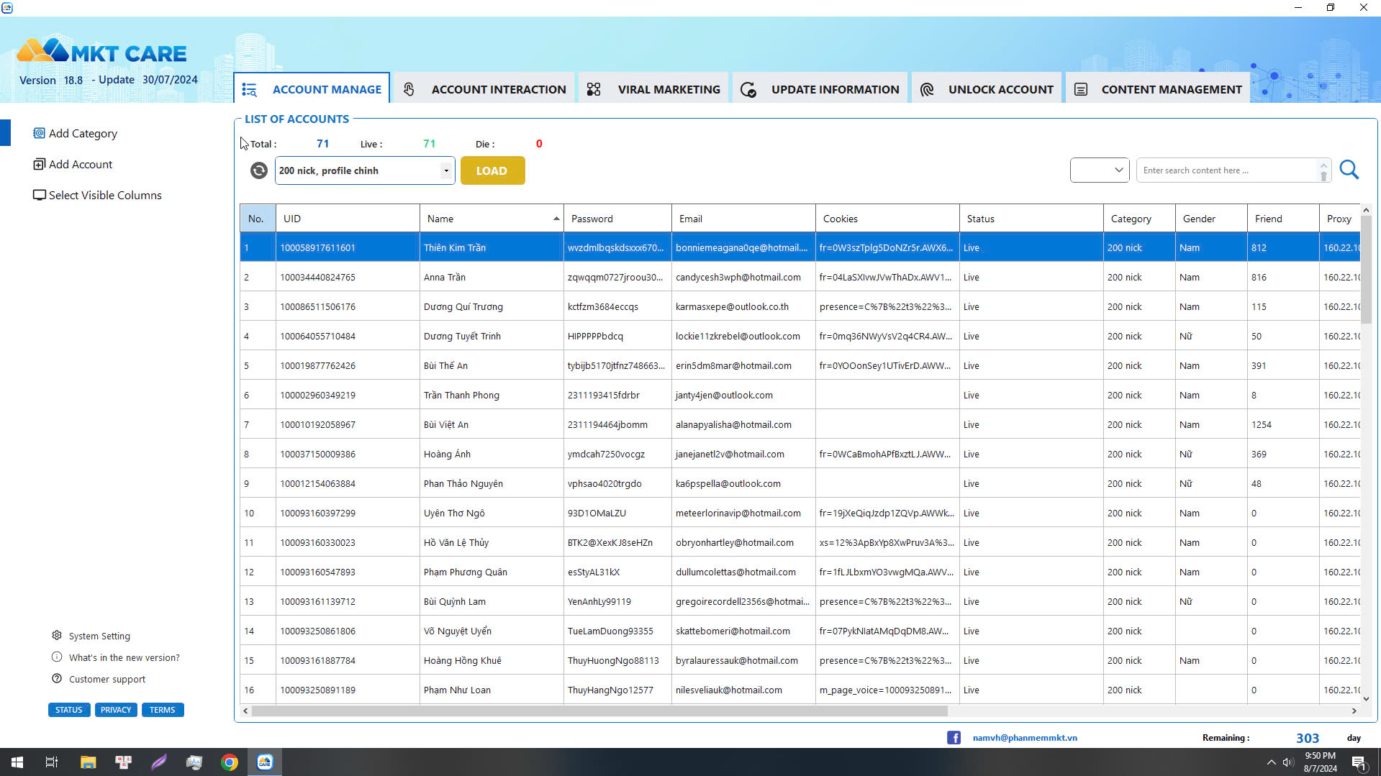Click the volume icon in system tray

coord(1288,762)
